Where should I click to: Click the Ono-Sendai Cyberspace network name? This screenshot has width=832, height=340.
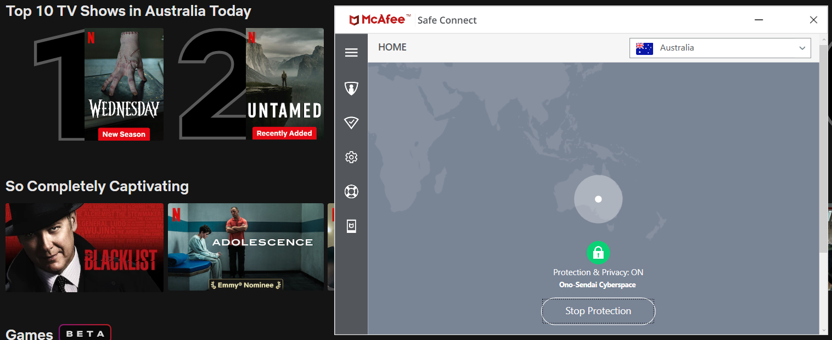[598, 285]
